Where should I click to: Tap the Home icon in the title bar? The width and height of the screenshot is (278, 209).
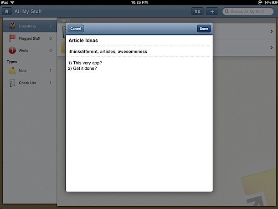click(7, 11)
